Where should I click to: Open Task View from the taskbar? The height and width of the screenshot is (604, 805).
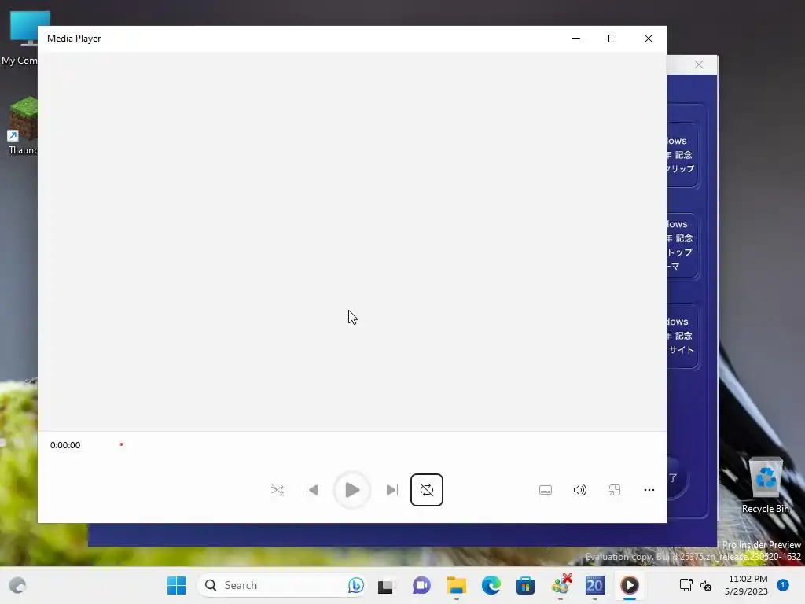(385, 585)
